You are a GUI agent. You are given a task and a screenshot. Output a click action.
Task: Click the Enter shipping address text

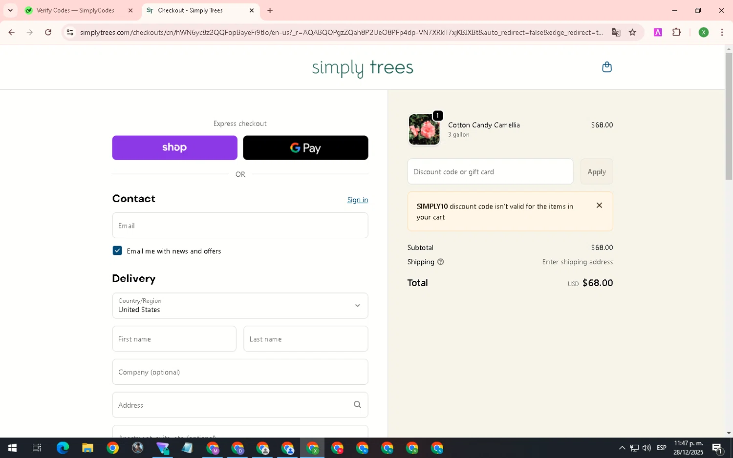pyautogui.click(x=577, y=262)
